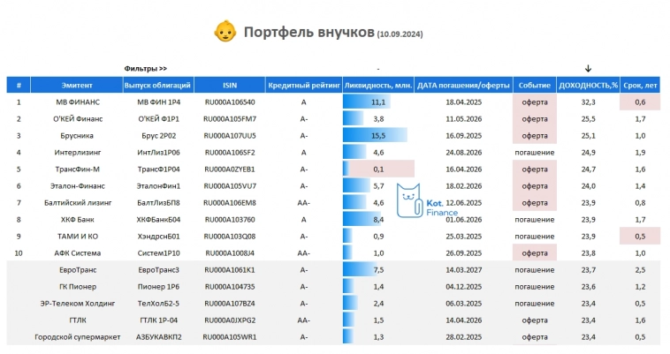670x354 pixels.
Task: Select the Ликвидность, млн. header
Action: point(378,86)
